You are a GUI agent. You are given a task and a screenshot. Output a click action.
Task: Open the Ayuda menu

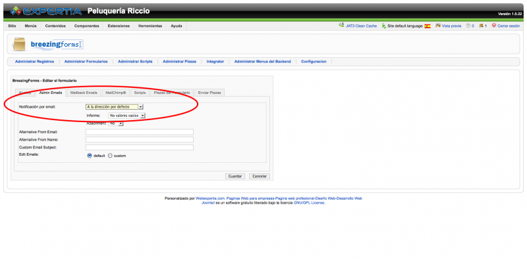177,26
